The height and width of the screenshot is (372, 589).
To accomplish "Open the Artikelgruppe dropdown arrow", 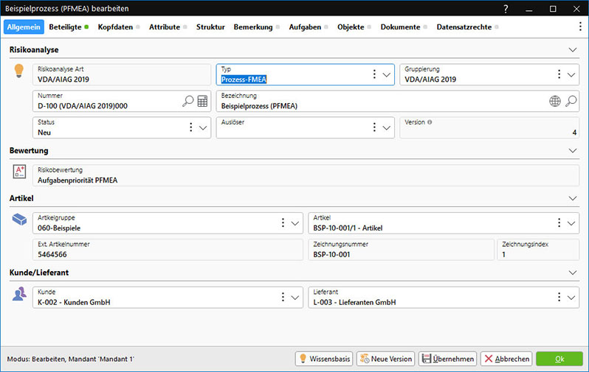I will (x=295, y=222).
